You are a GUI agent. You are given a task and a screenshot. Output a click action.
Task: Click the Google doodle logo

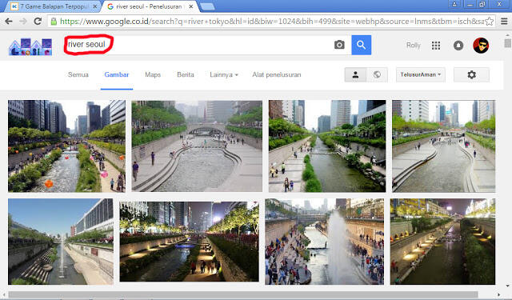tap(30, 46)
